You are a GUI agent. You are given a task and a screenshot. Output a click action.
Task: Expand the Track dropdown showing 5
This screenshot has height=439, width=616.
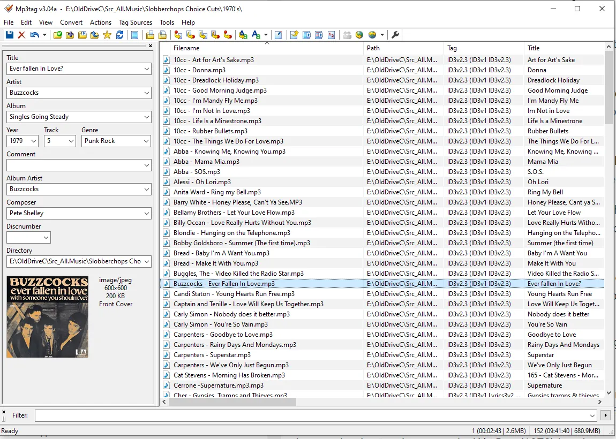[x=71, y=141]
